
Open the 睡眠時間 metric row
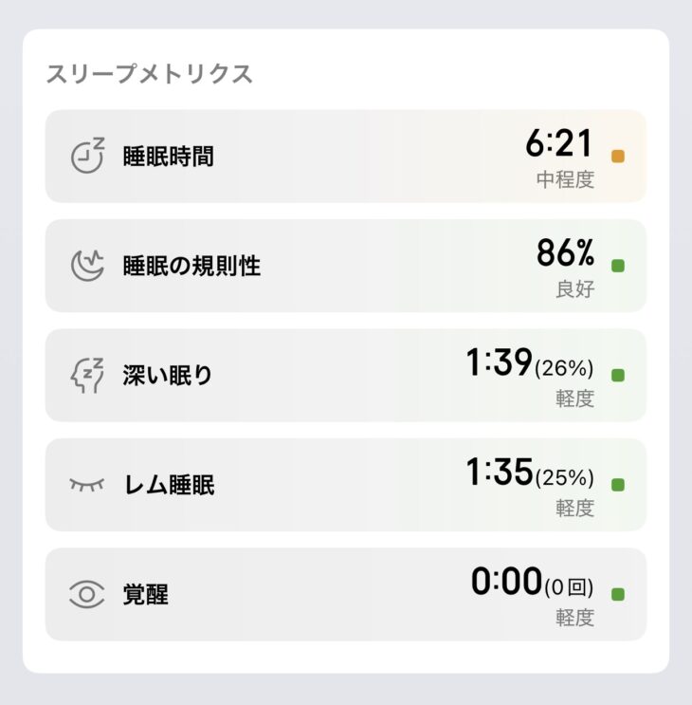click(345, 157)
